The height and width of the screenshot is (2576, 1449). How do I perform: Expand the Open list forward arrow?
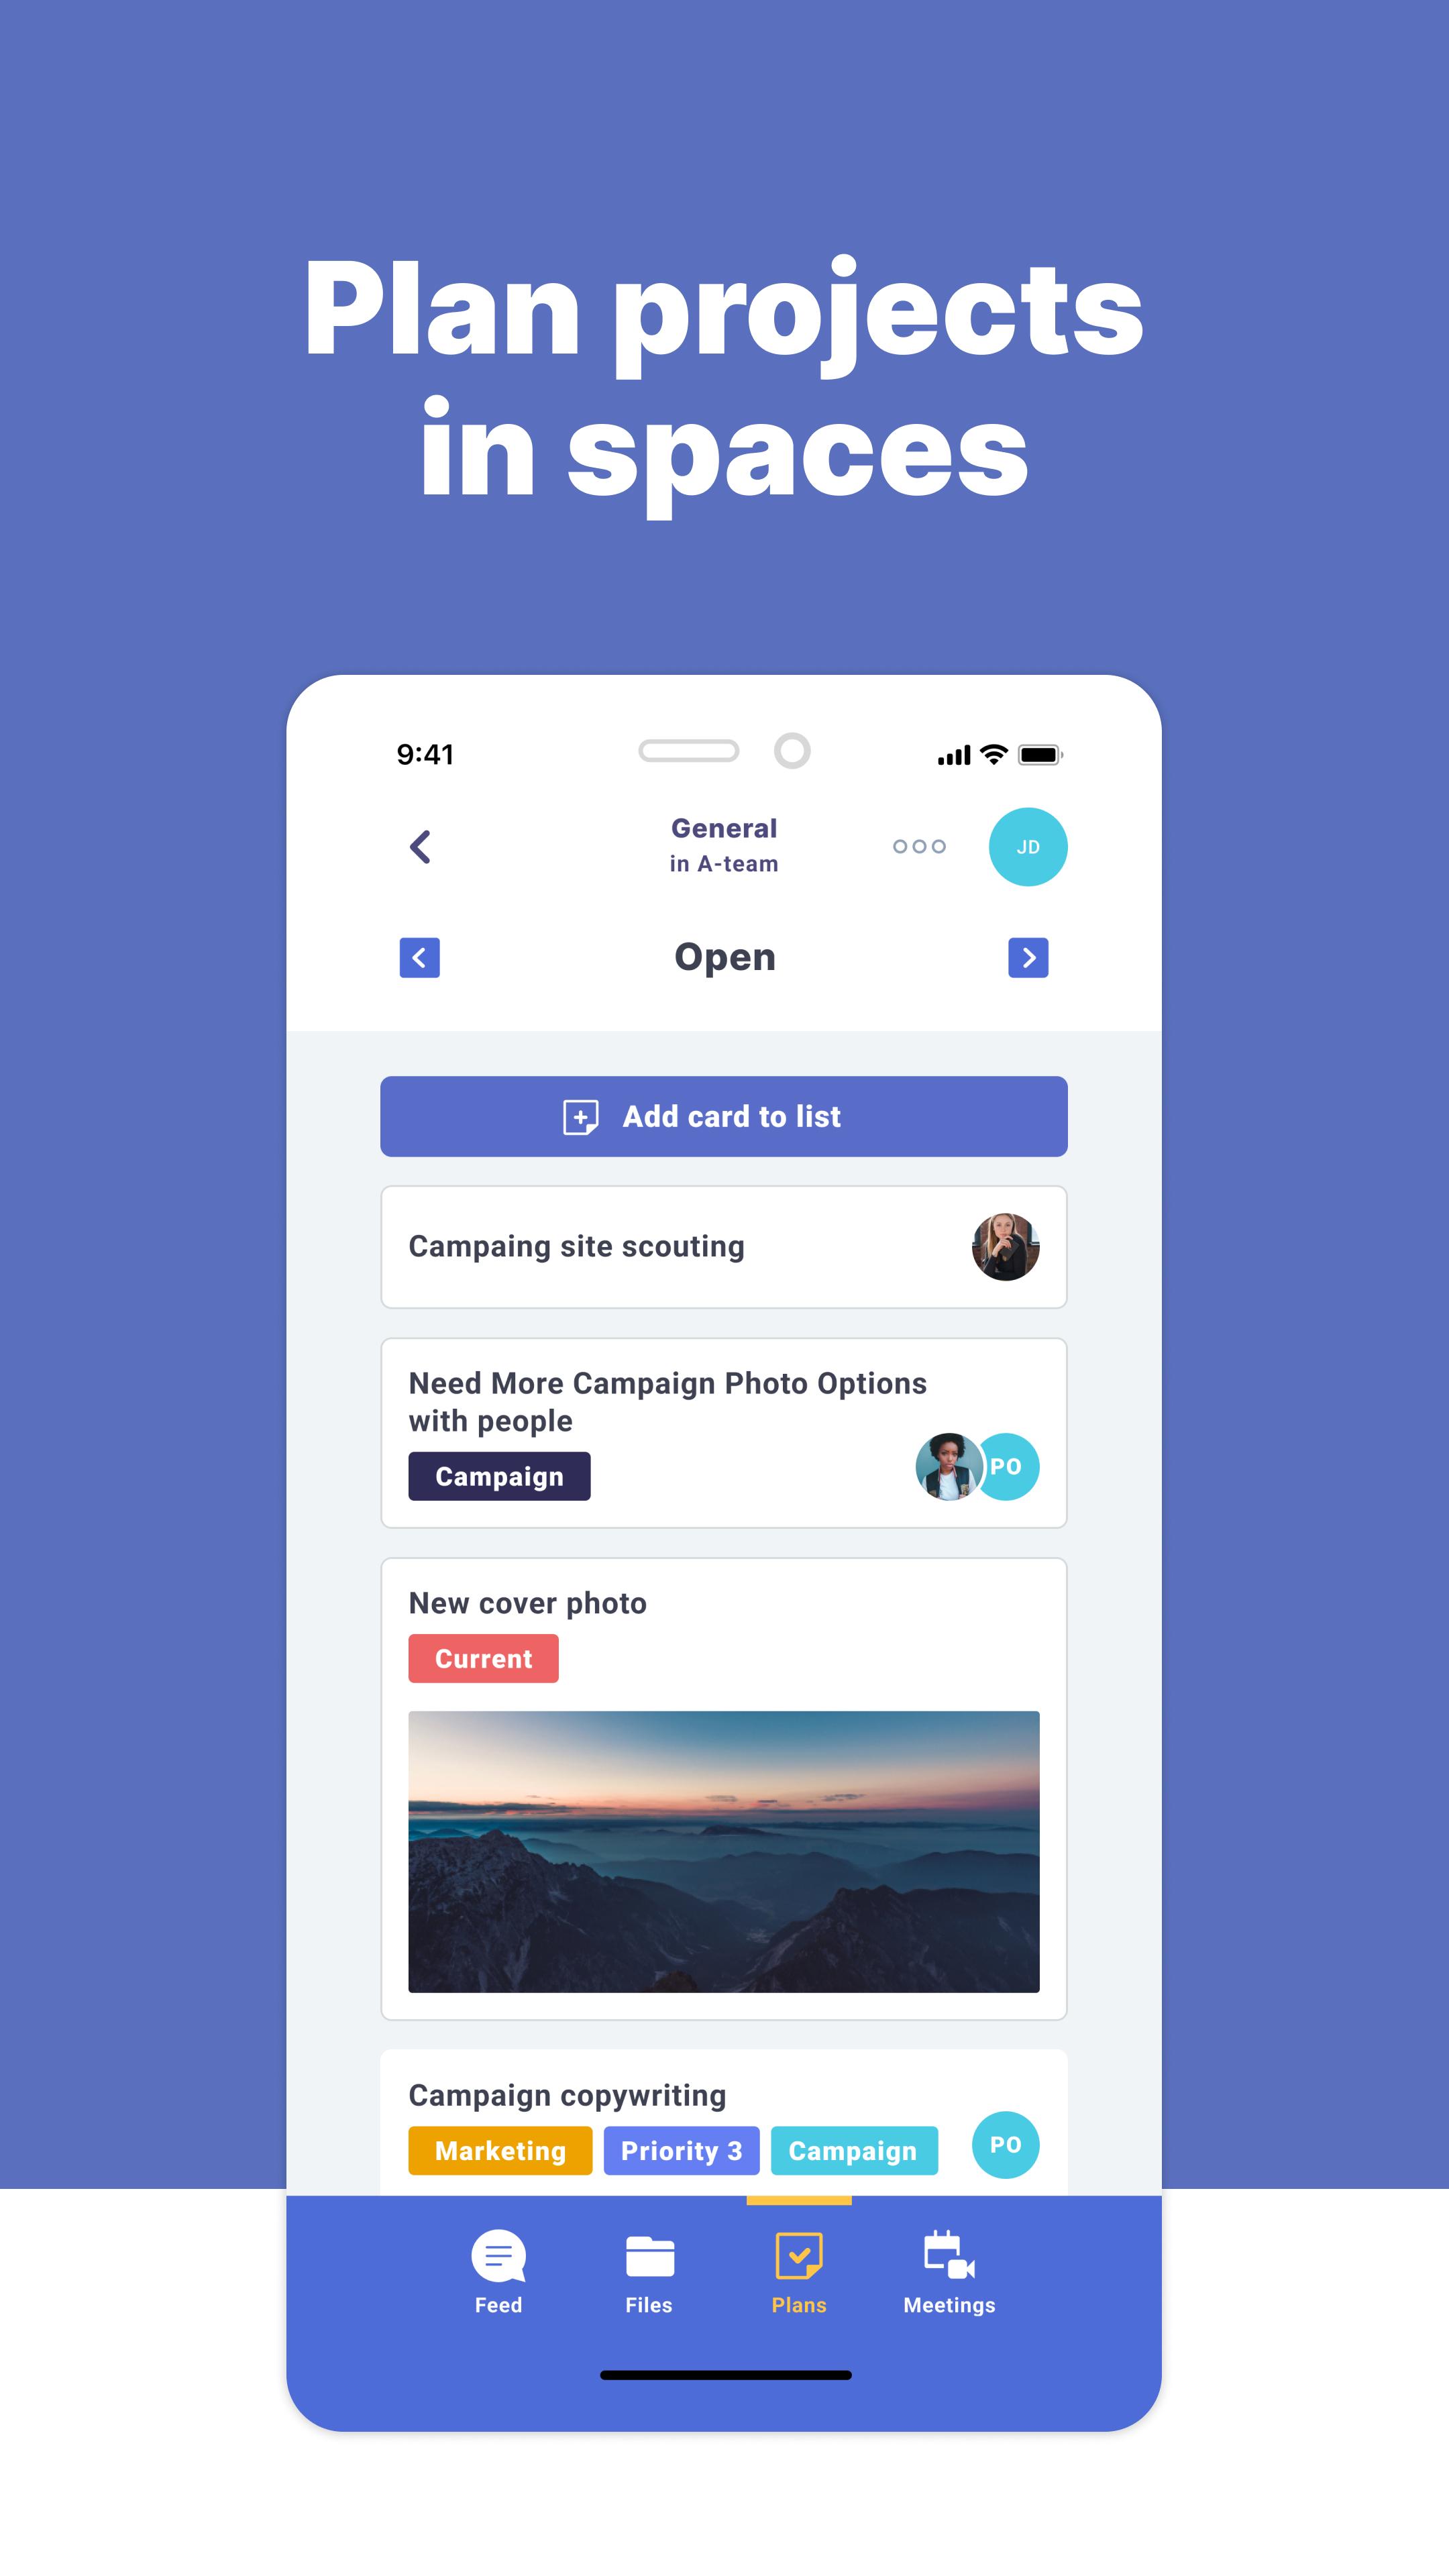point(1028,957)
